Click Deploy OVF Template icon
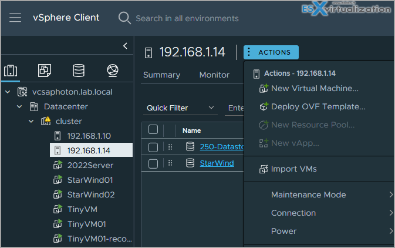This screenshot has height=248, width=395. (264, 106)
